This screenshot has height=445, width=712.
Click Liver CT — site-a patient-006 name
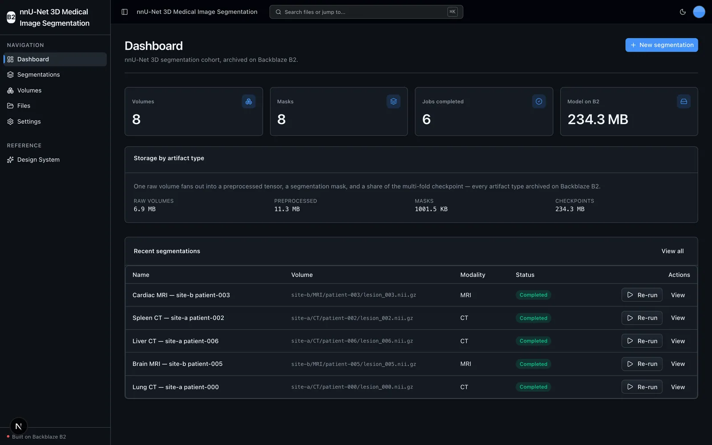tap(175, 341)
